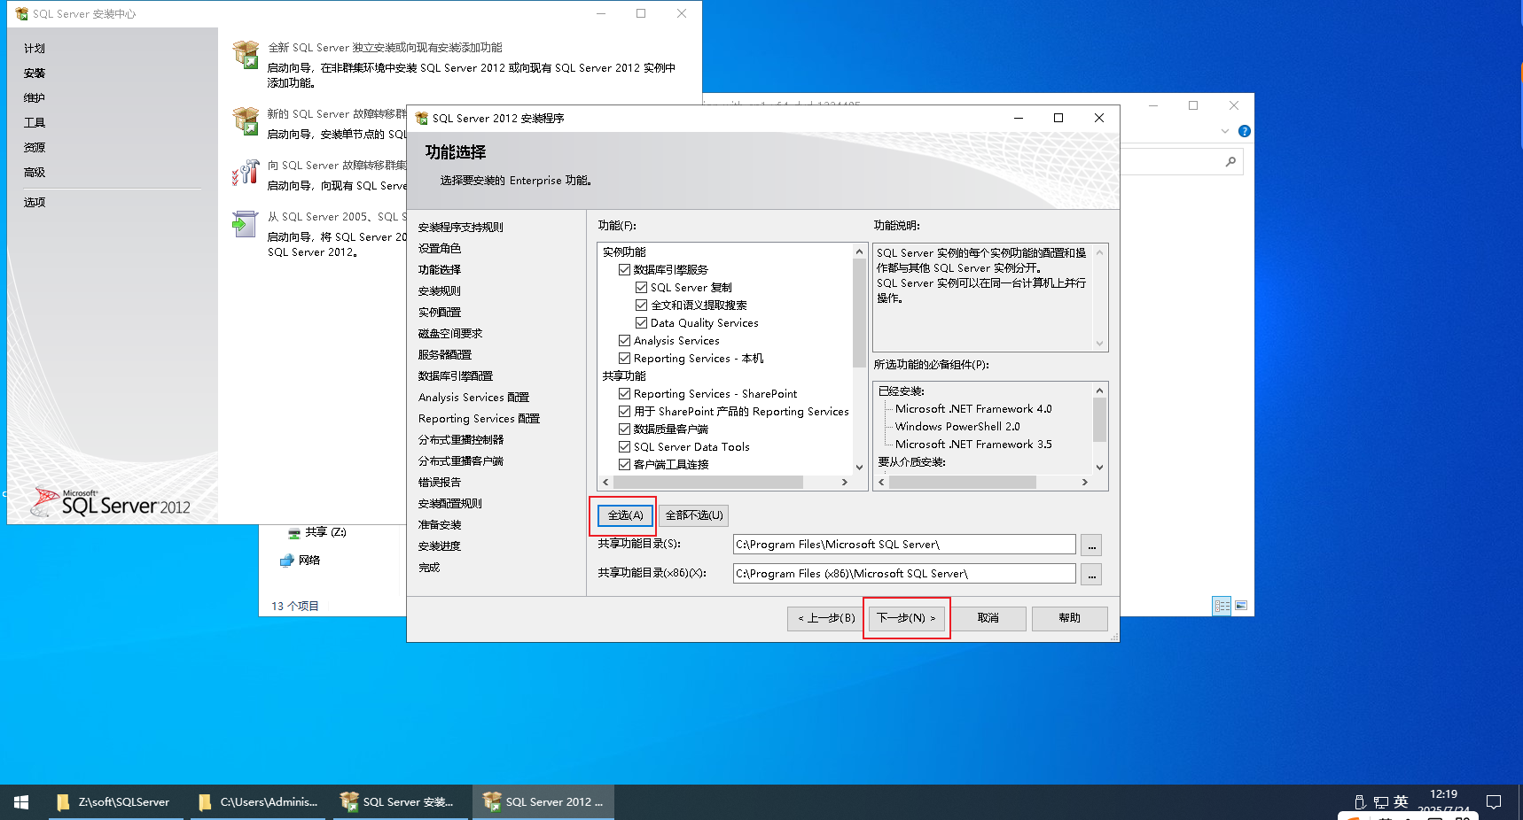Image resolution: width=1523 pixels, height=820 pixels.
Task: Open the notification center icon
Action: (1494, 802)
